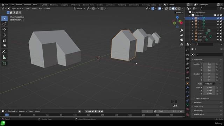Viewport: 224px width, 126px height.
Task: Lock the Location X value
Action: tap(217, 64)
